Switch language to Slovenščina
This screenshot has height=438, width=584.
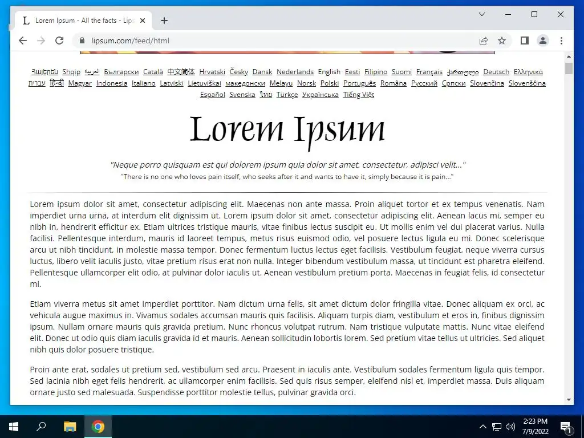527,83
